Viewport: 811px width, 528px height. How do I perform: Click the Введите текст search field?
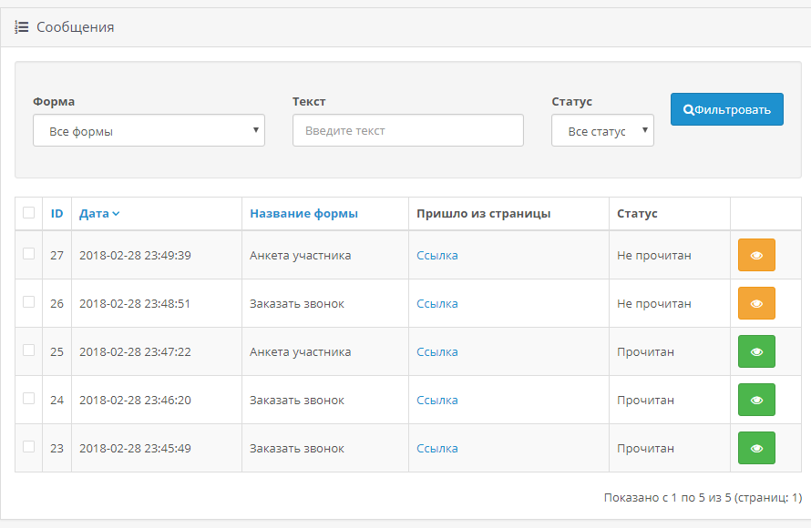coord(407,131)
